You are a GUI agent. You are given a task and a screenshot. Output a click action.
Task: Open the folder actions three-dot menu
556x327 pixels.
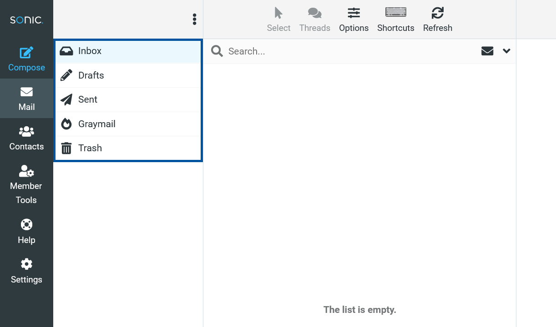(x=194, y=19)
